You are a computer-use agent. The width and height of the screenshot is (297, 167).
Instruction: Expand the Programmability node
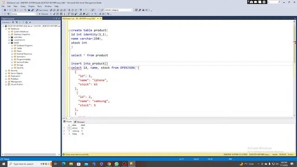pyautogui.click(x=12, y=59)
